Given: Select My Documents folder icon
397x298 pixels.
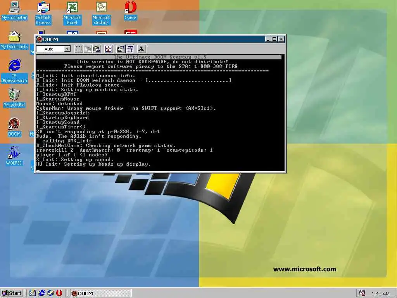Looking at the screenshot, I should click(14, 40).
